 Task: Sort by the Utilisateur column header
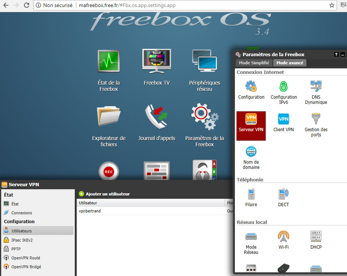pyautogui.click(x=151, y=203)
